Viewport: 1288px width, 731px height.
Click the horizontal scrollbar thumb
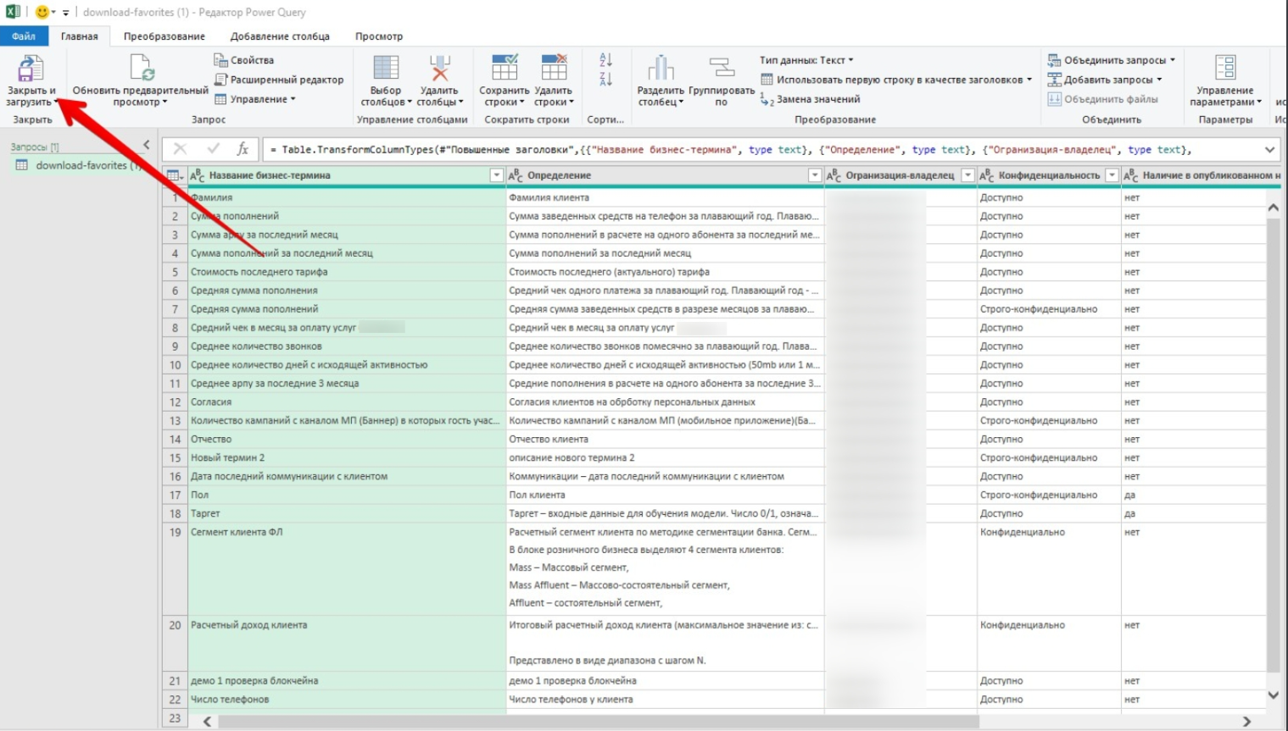click(599, 721)
